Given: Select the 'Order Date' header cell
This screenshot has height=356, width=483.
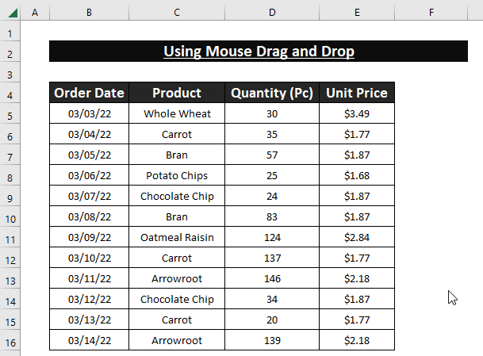Looking at the screenshot, I should (89, 93).
